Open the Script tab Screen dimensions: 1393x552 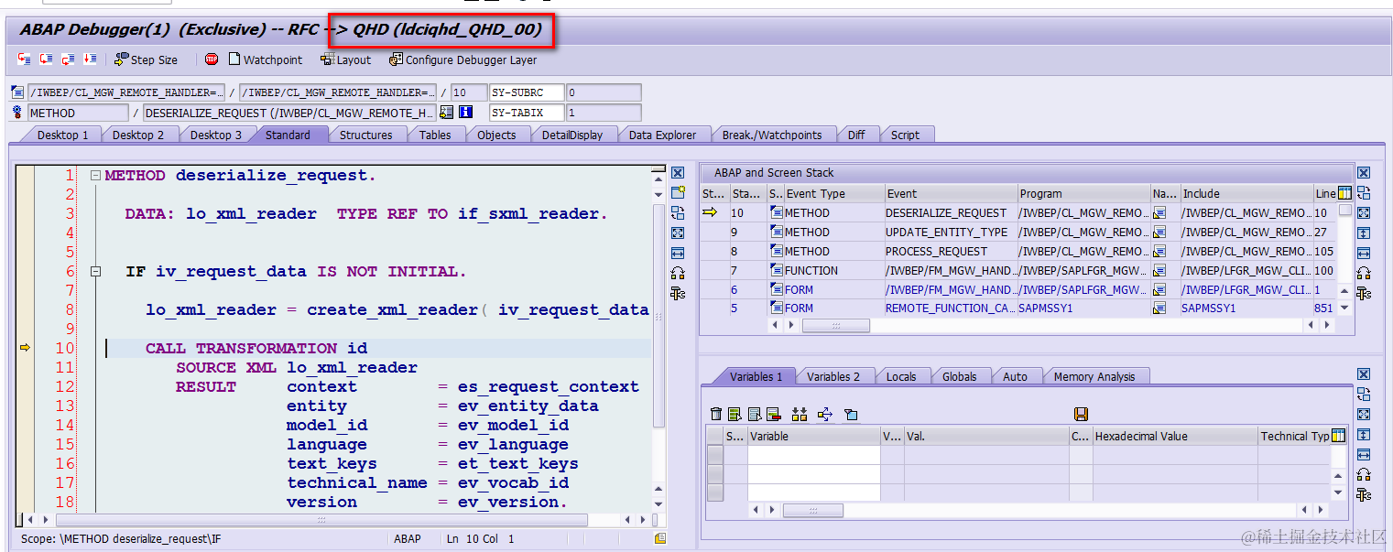(905, 135)
